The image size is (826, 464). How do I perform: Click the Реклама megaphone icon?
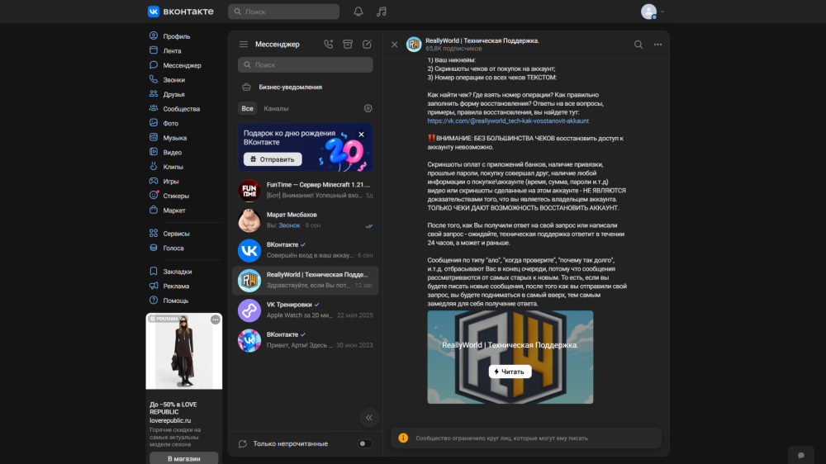pos(154,286)
